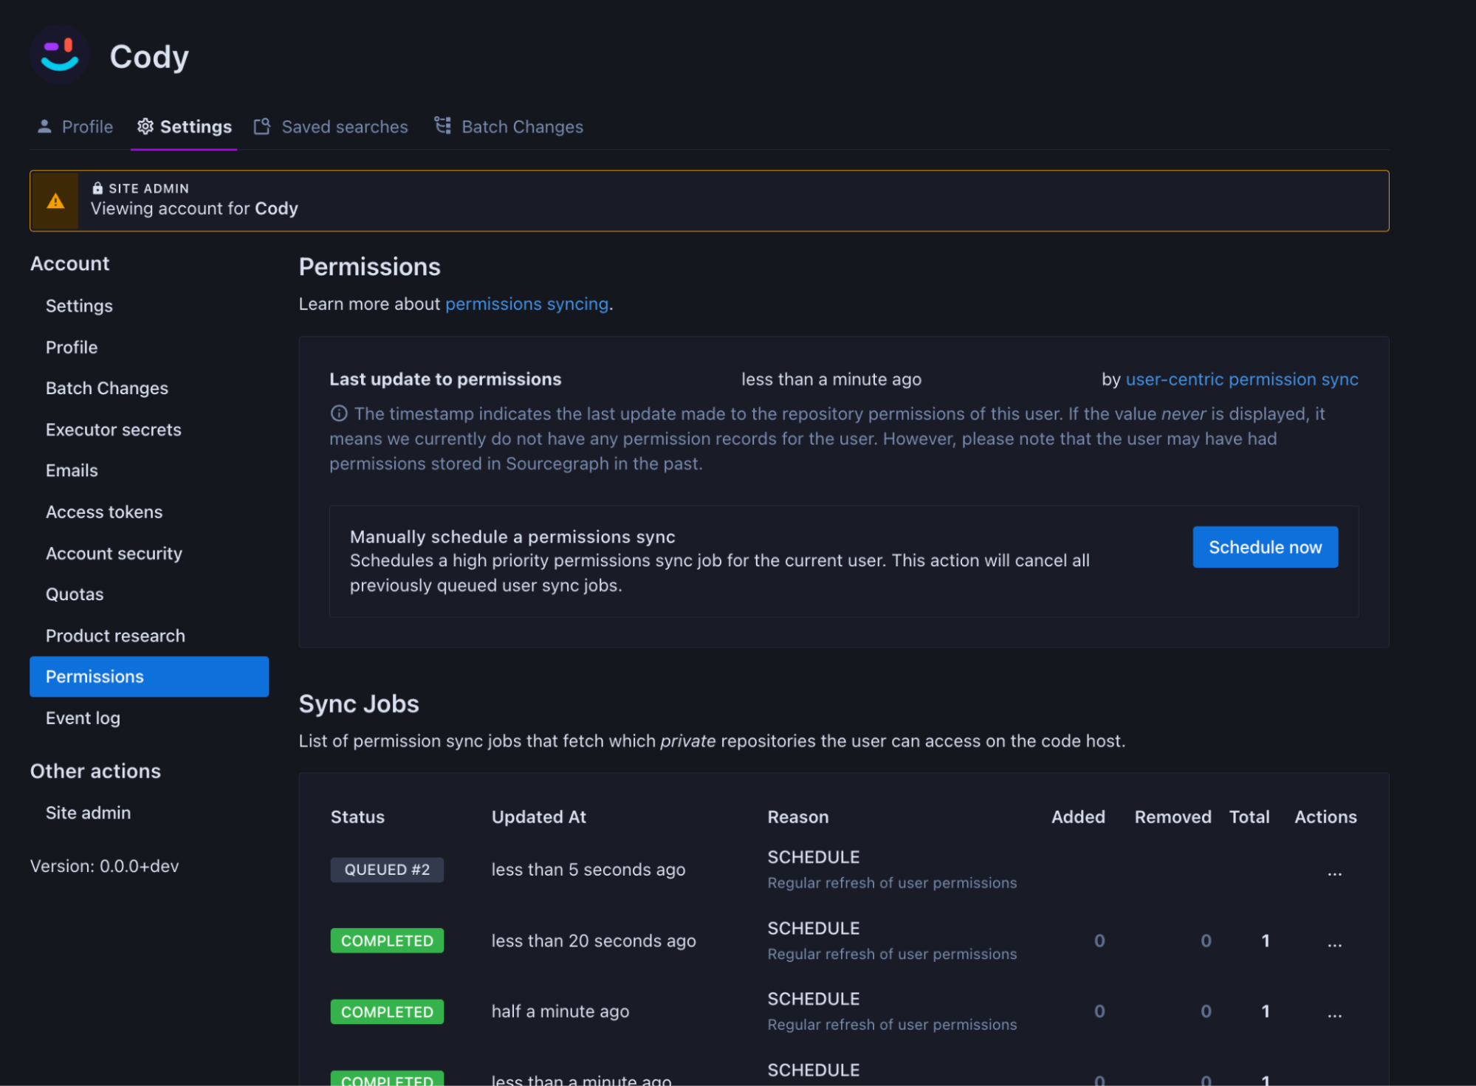Open actions menu for QUEUED #2 job
The width and height of the screenshot is (1476, 1086).
[x=1334, y=873]
